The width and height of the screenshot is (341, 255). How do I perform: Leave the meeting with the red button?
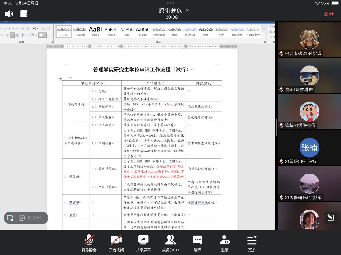click(x=329, y=14)
